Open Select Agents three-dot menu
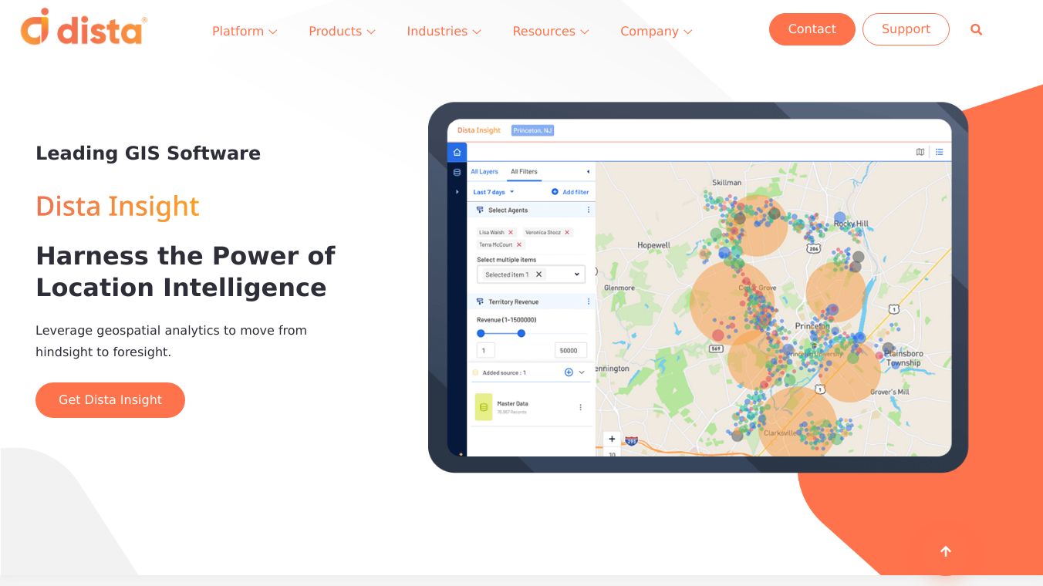Screen dimensions: 1043x586 [589, 210]
